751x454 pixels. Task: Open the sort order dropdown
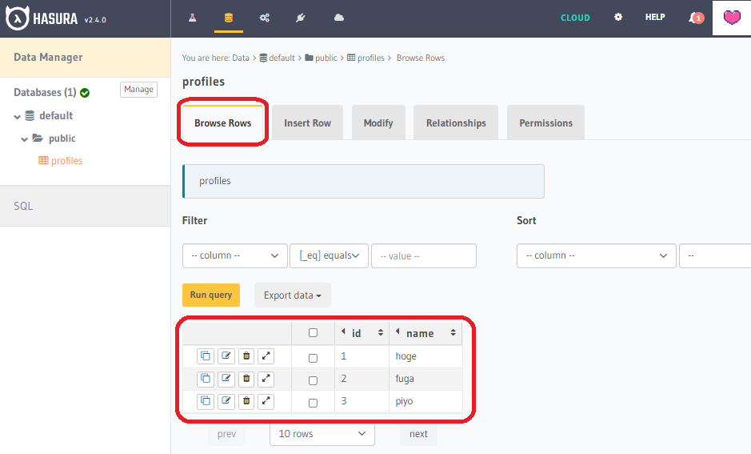pos(715,255)
